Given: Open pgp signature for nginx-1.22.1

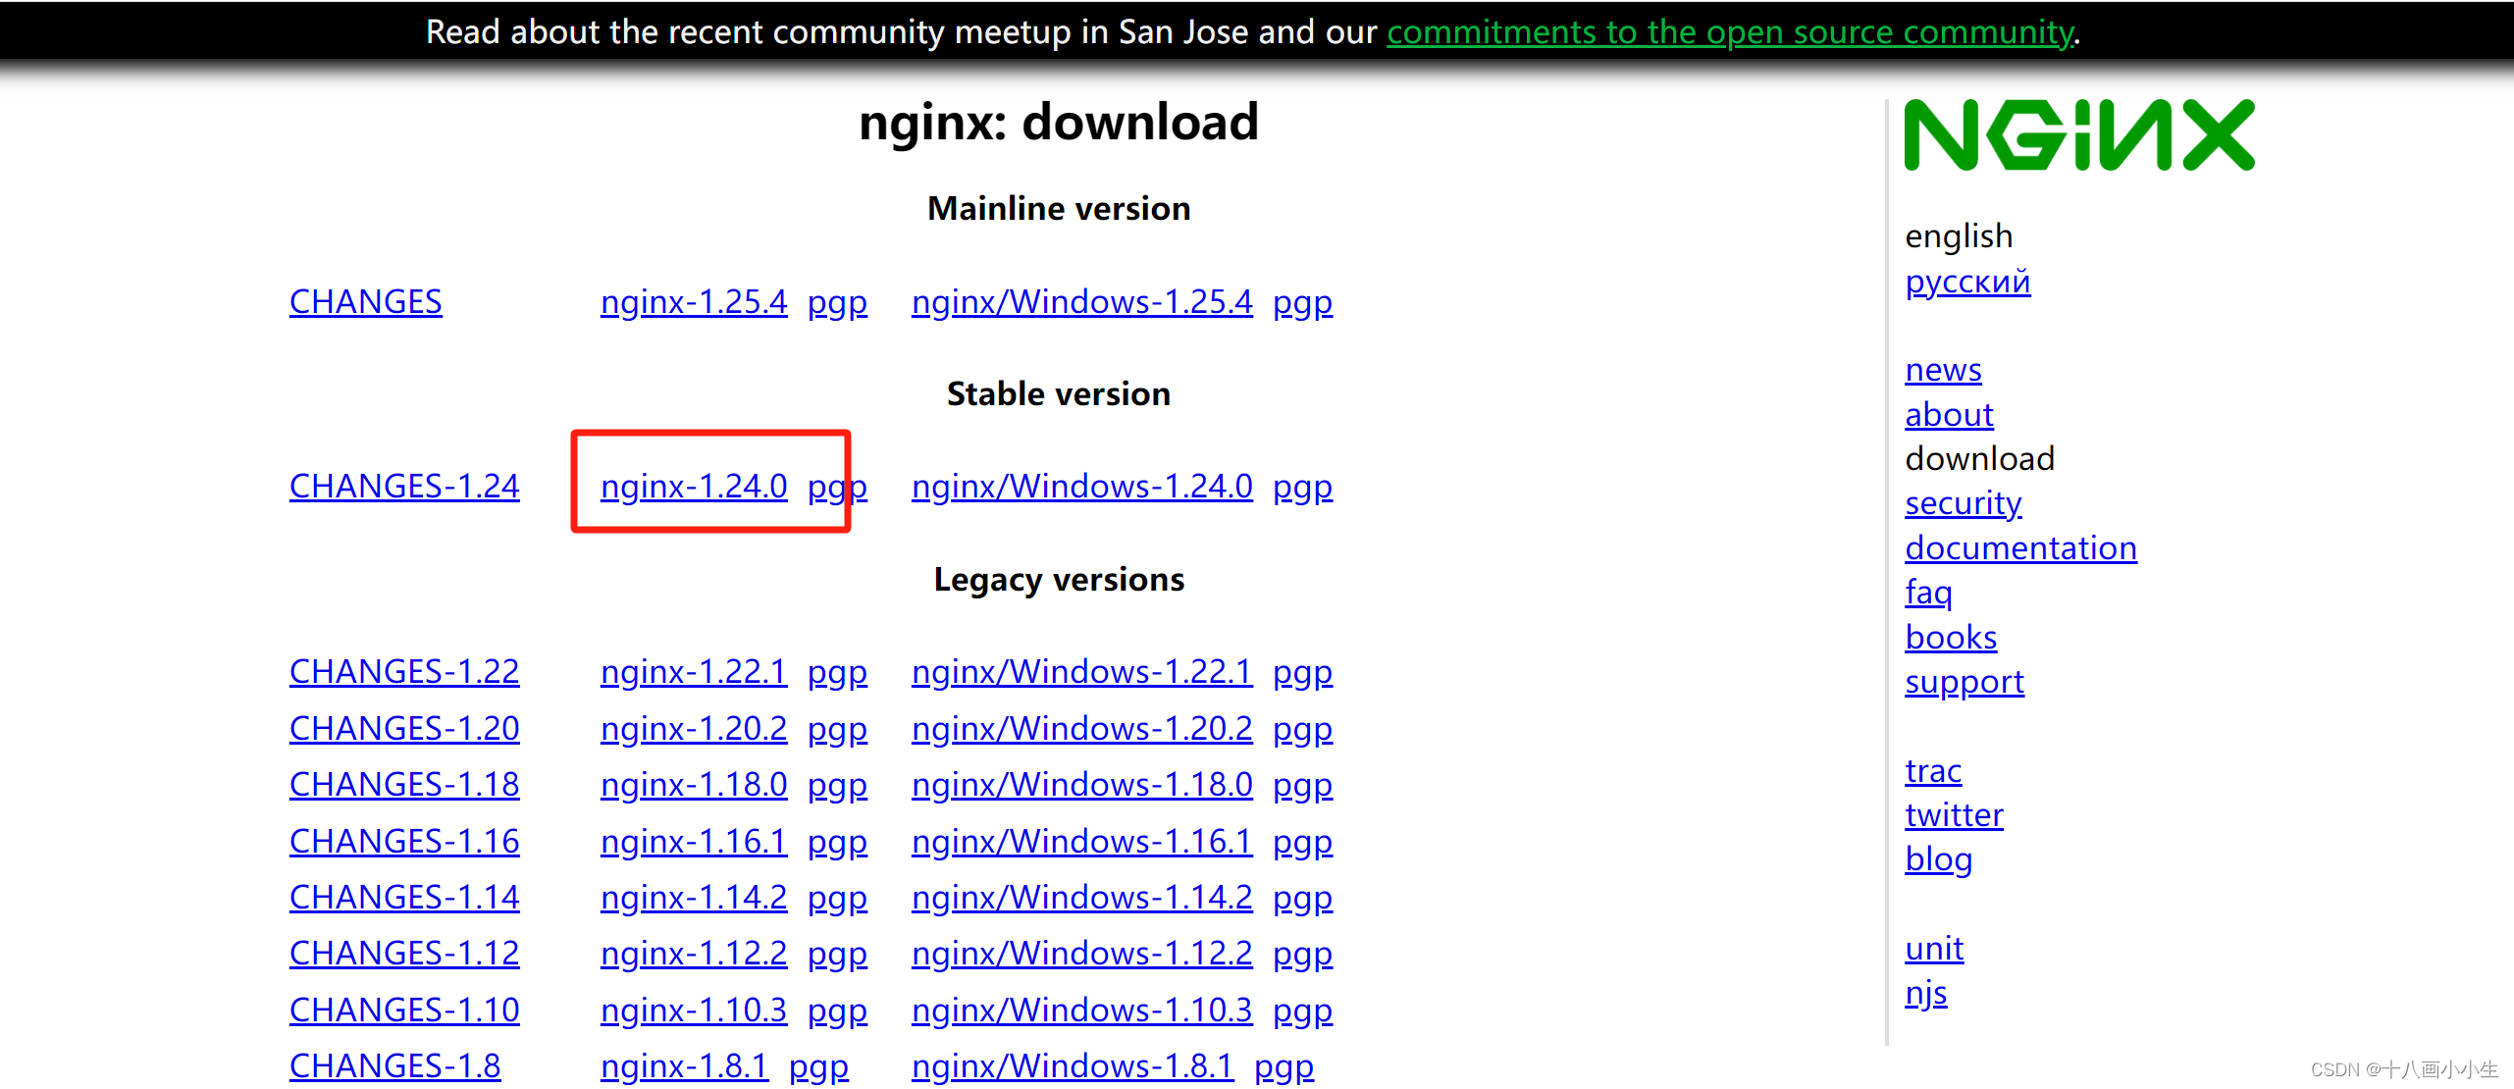Looking at the screenshot, I should point(837,672).
